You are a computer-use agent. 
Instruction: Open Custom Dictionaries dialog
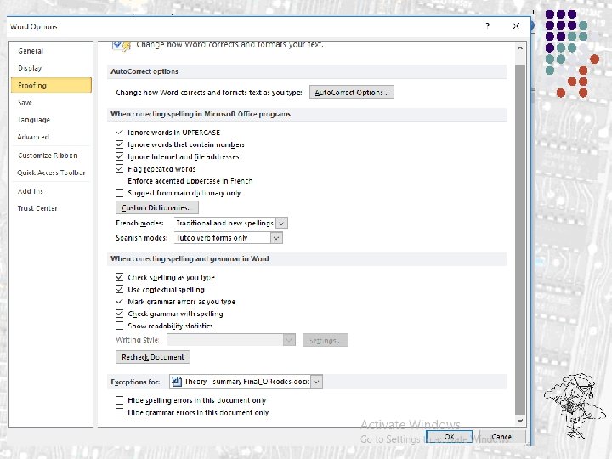click(x=157, y=207)
